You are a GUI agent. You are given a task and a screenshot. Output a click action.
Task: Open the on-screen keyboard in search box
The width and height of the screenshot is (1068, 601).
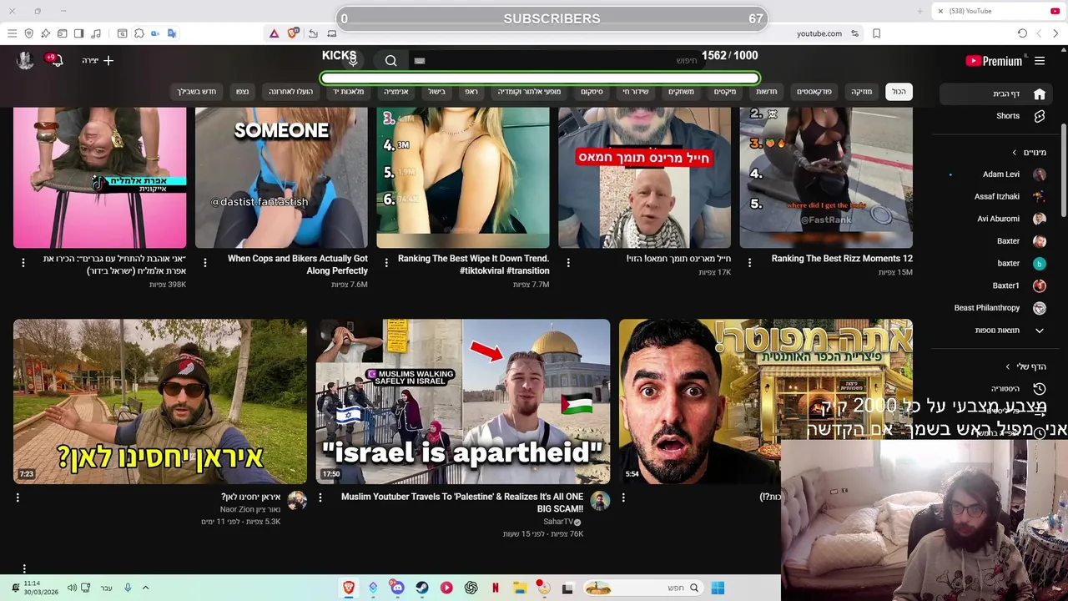tap(420, 61)
